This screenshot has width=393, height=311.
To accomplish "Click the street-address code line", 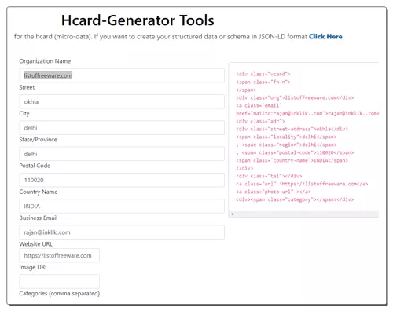I will [x=292, y=129].
